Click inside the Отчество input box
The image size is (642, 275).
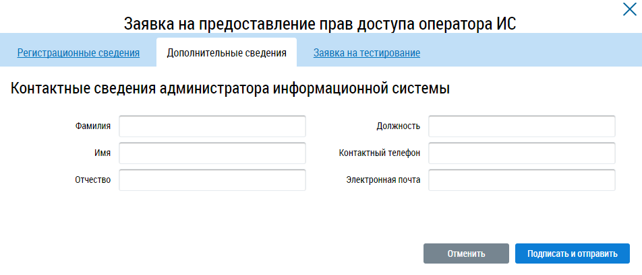pyautogui.click(x=212, y=180)
